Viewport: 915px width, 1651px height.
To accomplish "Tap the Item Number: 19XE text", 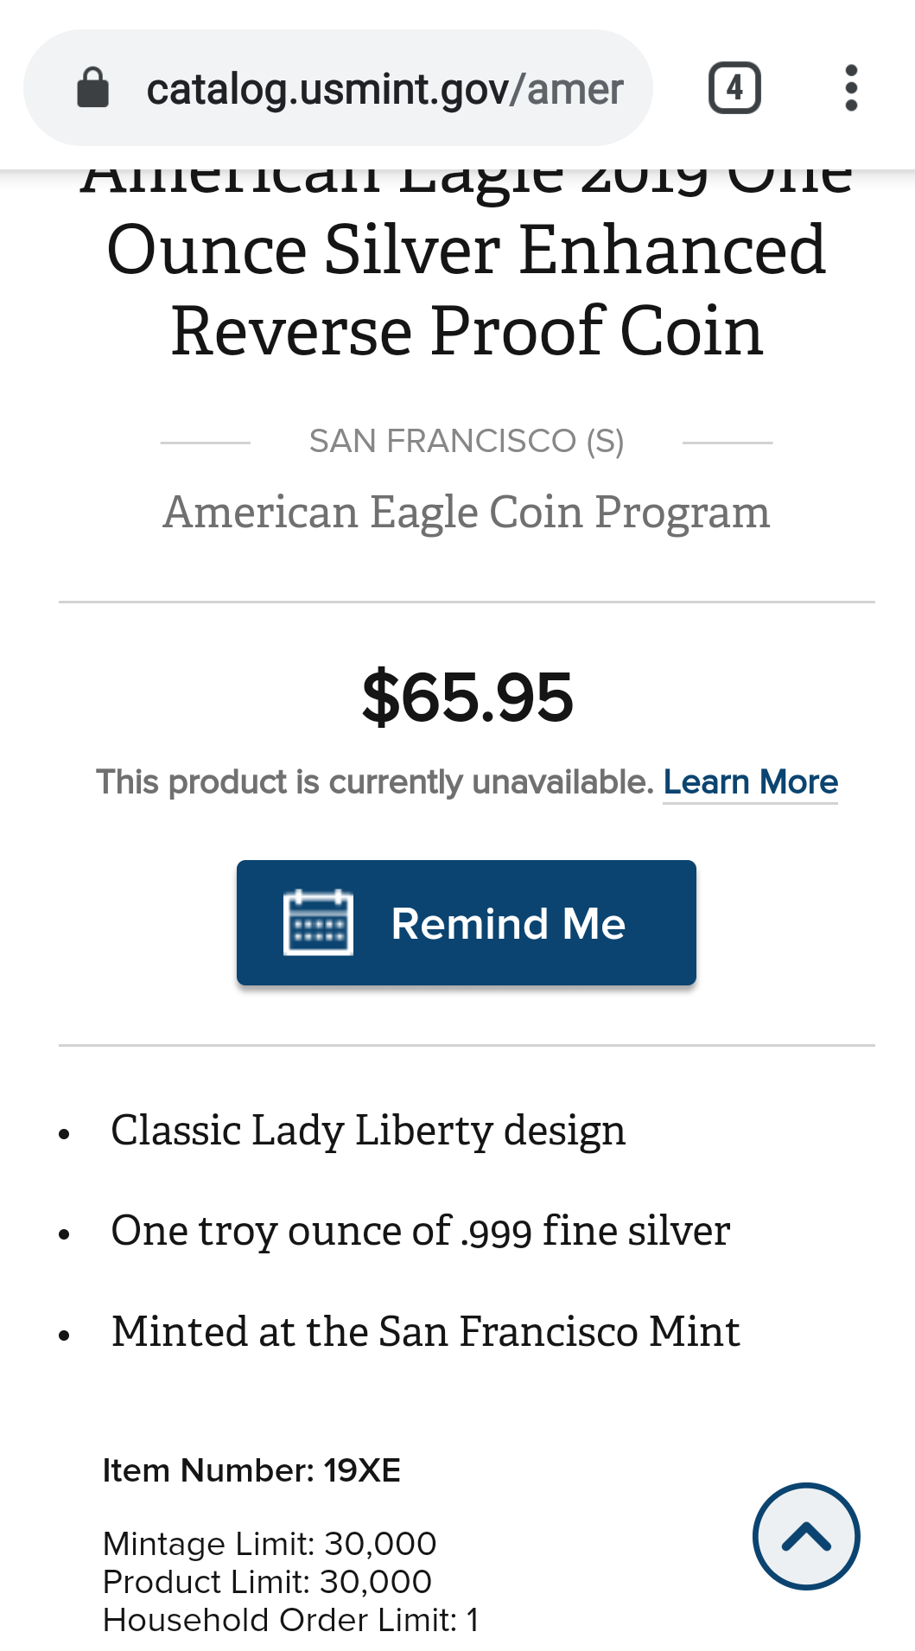I will point(251,1470).
